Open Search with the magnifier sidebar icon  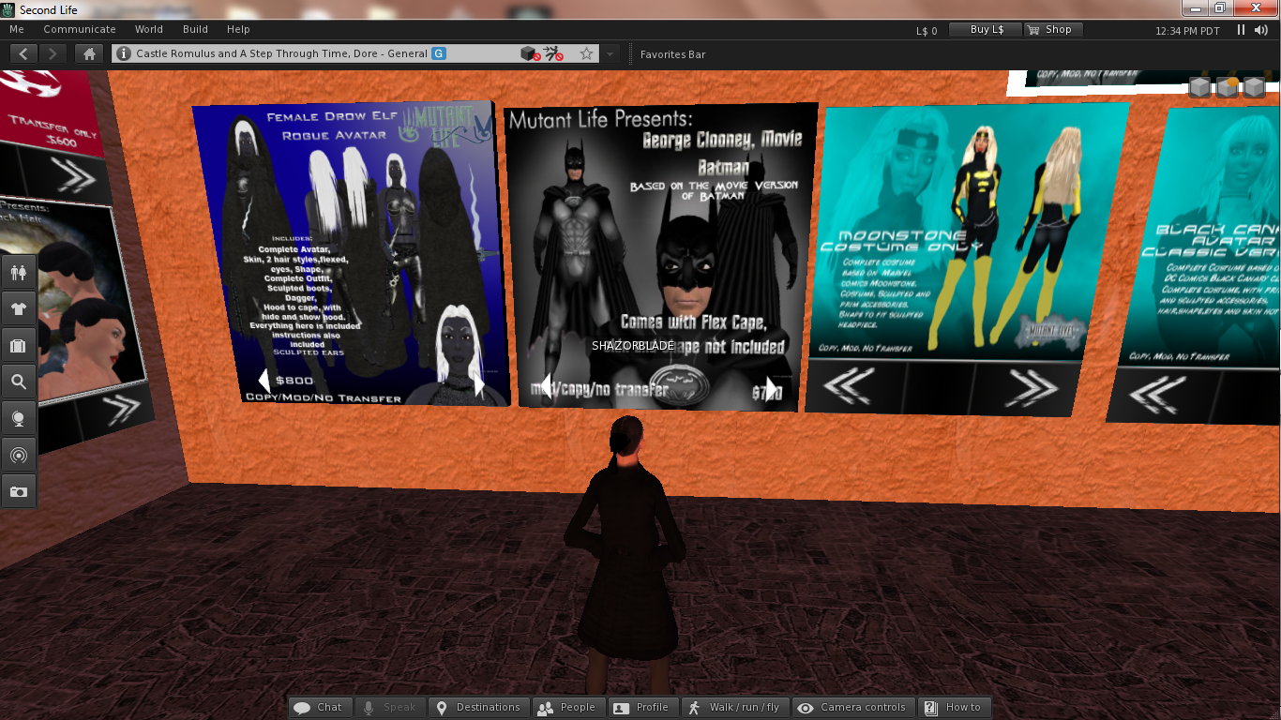(19, 382)
